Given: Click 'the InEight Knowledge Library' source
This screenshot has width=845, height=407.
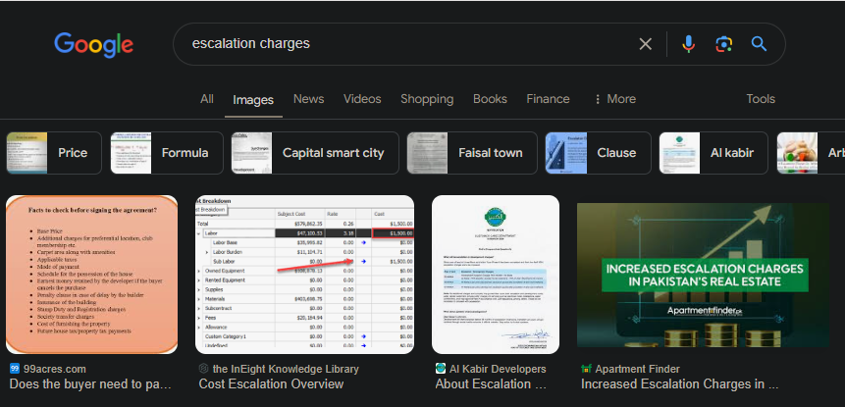Looking at the screenshot, I should pyautogui.click(x=286, y=369).
